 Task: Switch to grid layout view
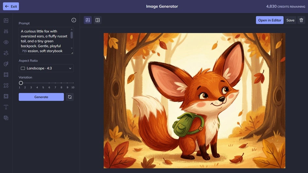98,20
